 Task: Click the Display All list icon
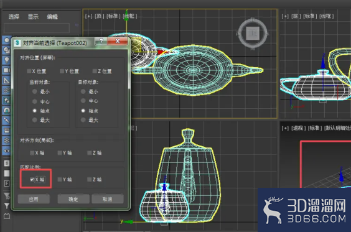(7, 164)
